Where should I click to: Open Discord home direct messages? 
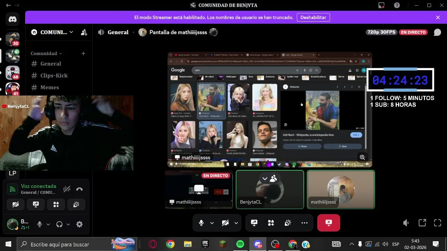pyautogui.click(x=13, y=20)
